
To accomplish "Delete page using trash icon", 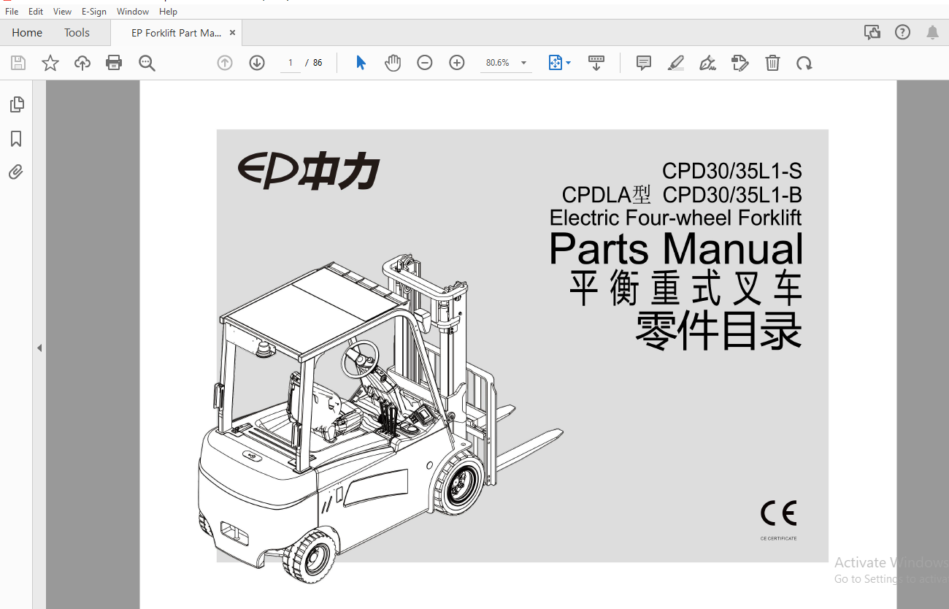I will 772,63.
